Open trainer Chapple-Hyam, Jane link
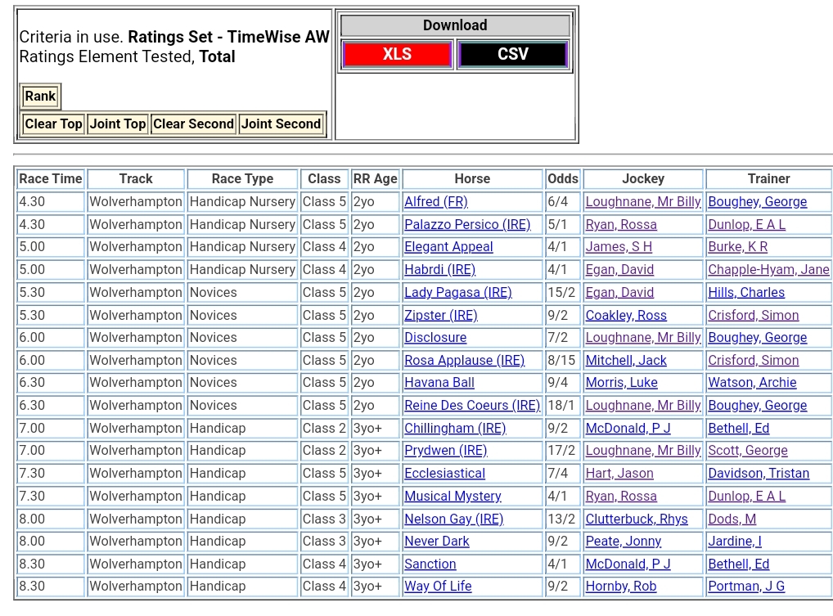This screenshot has height=616, width=833. tap(768, 270)
